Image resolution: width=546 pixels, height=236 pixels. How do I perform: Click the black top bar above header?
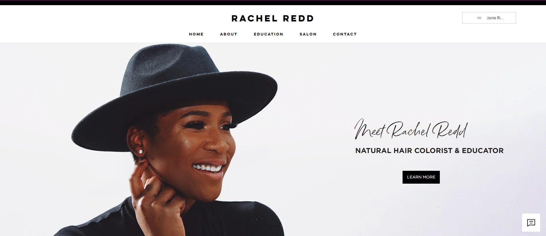273,3
